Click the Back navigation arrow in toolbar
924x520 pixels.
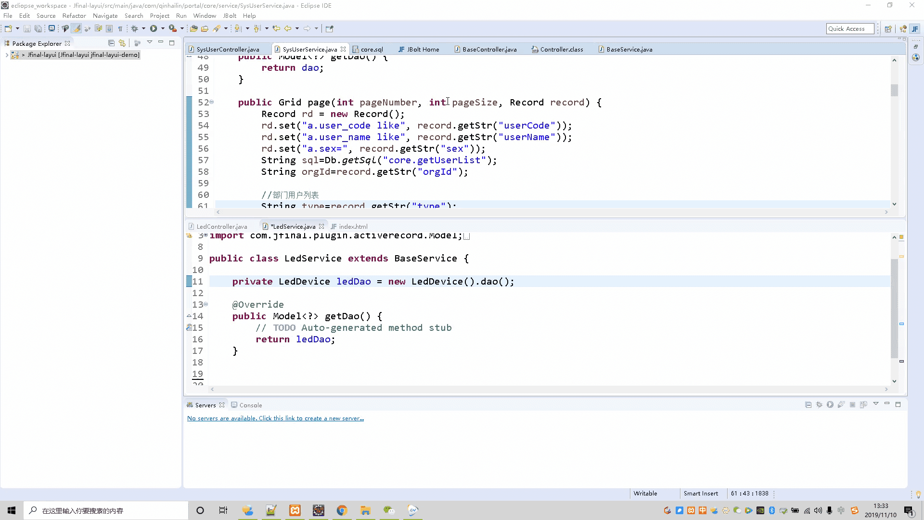coord(288,28)
